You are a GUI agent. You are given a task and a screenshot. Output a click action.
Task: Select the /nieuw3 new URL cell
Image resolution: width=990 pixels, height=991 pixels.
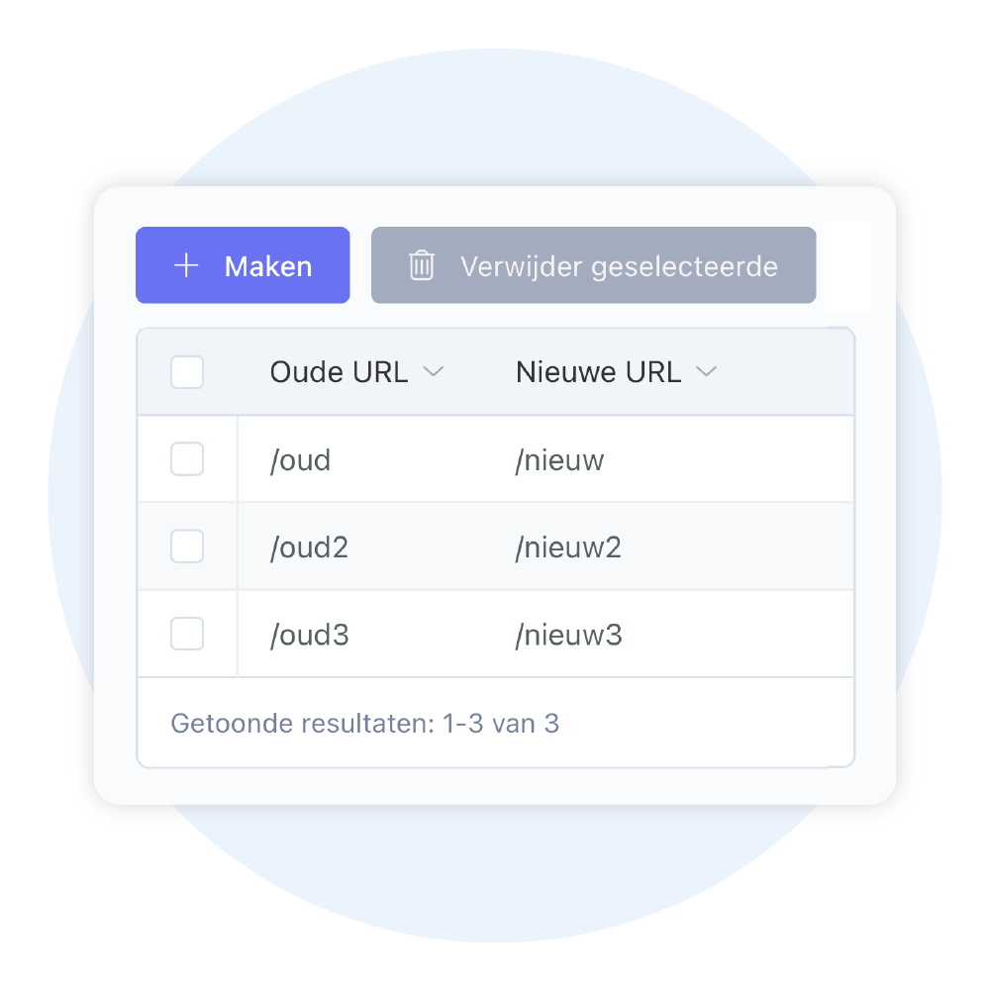568,635
